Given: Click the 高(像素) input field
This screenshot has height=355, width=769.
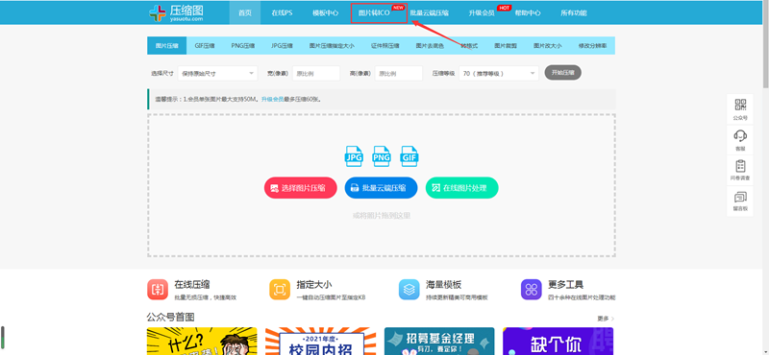Looking at the screenshot, I should (398, 74).
